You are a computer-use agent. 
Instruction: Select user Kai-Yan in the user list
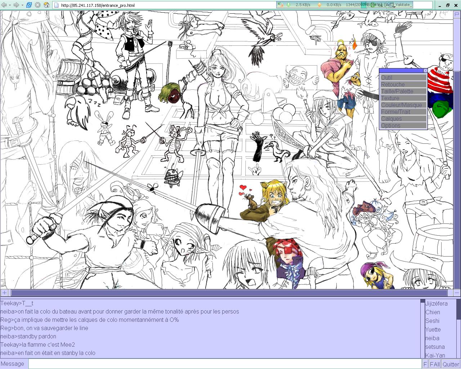pyautogui.click(x=435, y=355)
